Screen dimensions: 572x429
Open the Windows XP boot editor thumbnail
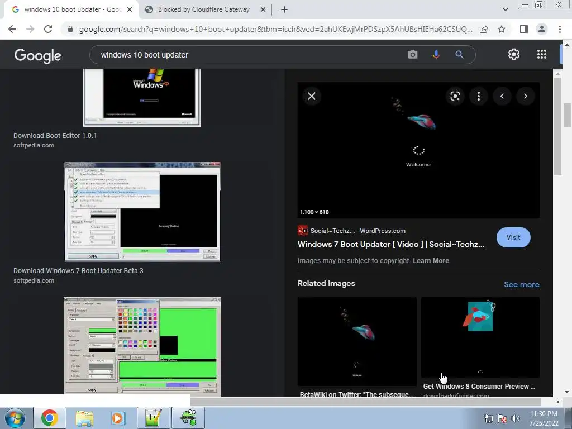click(142, 98)
